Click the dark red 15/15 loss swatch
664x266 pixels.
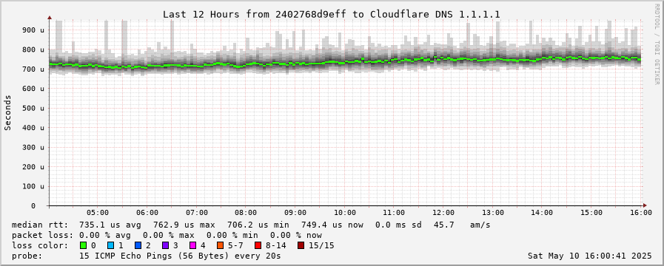coord(301,245)
